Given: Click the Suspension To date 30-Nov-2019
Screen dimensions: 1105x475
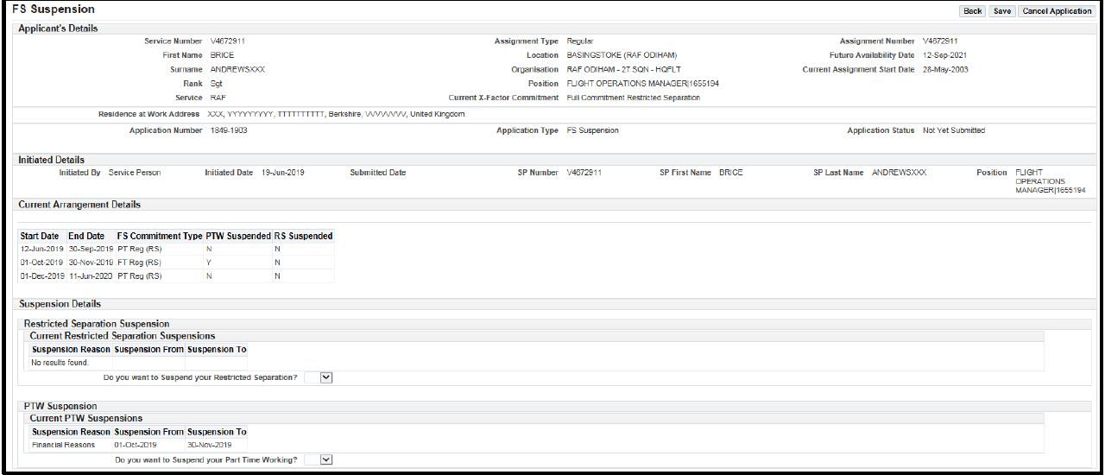Looking at the screenshot, I should click(x=210, y=445).
